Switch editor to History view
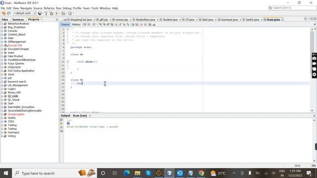 pyautogui.click(x=76, y=24)
